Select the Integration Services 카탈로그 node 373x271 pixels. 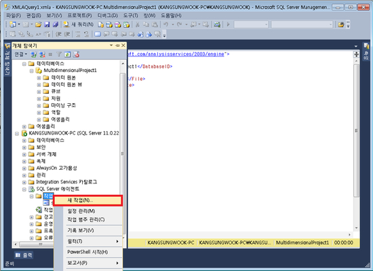pyautogui.click(x=66, y=182)
